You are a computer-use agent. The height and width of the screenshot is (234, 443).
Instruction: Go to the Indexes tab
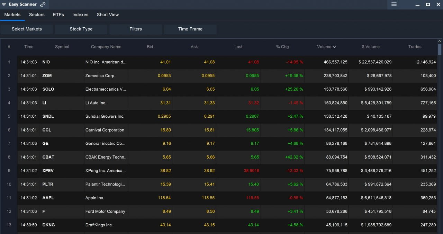click(80, 15)
